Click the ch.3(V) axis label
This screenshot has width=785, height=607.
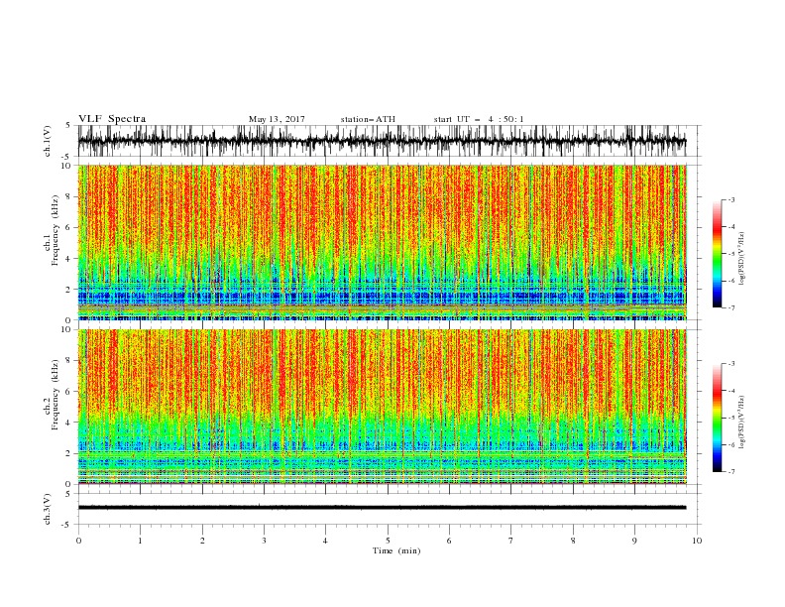(48, 509)
